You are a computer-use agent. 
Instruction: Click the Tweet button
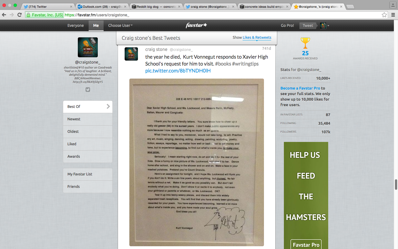(x=308, y=25)
